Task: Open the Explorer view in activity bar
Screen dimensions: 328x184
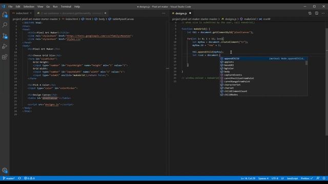Action: (x=5, y=15)
